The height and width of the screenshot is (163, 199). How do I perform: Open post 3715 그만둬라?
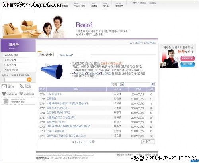51,99
